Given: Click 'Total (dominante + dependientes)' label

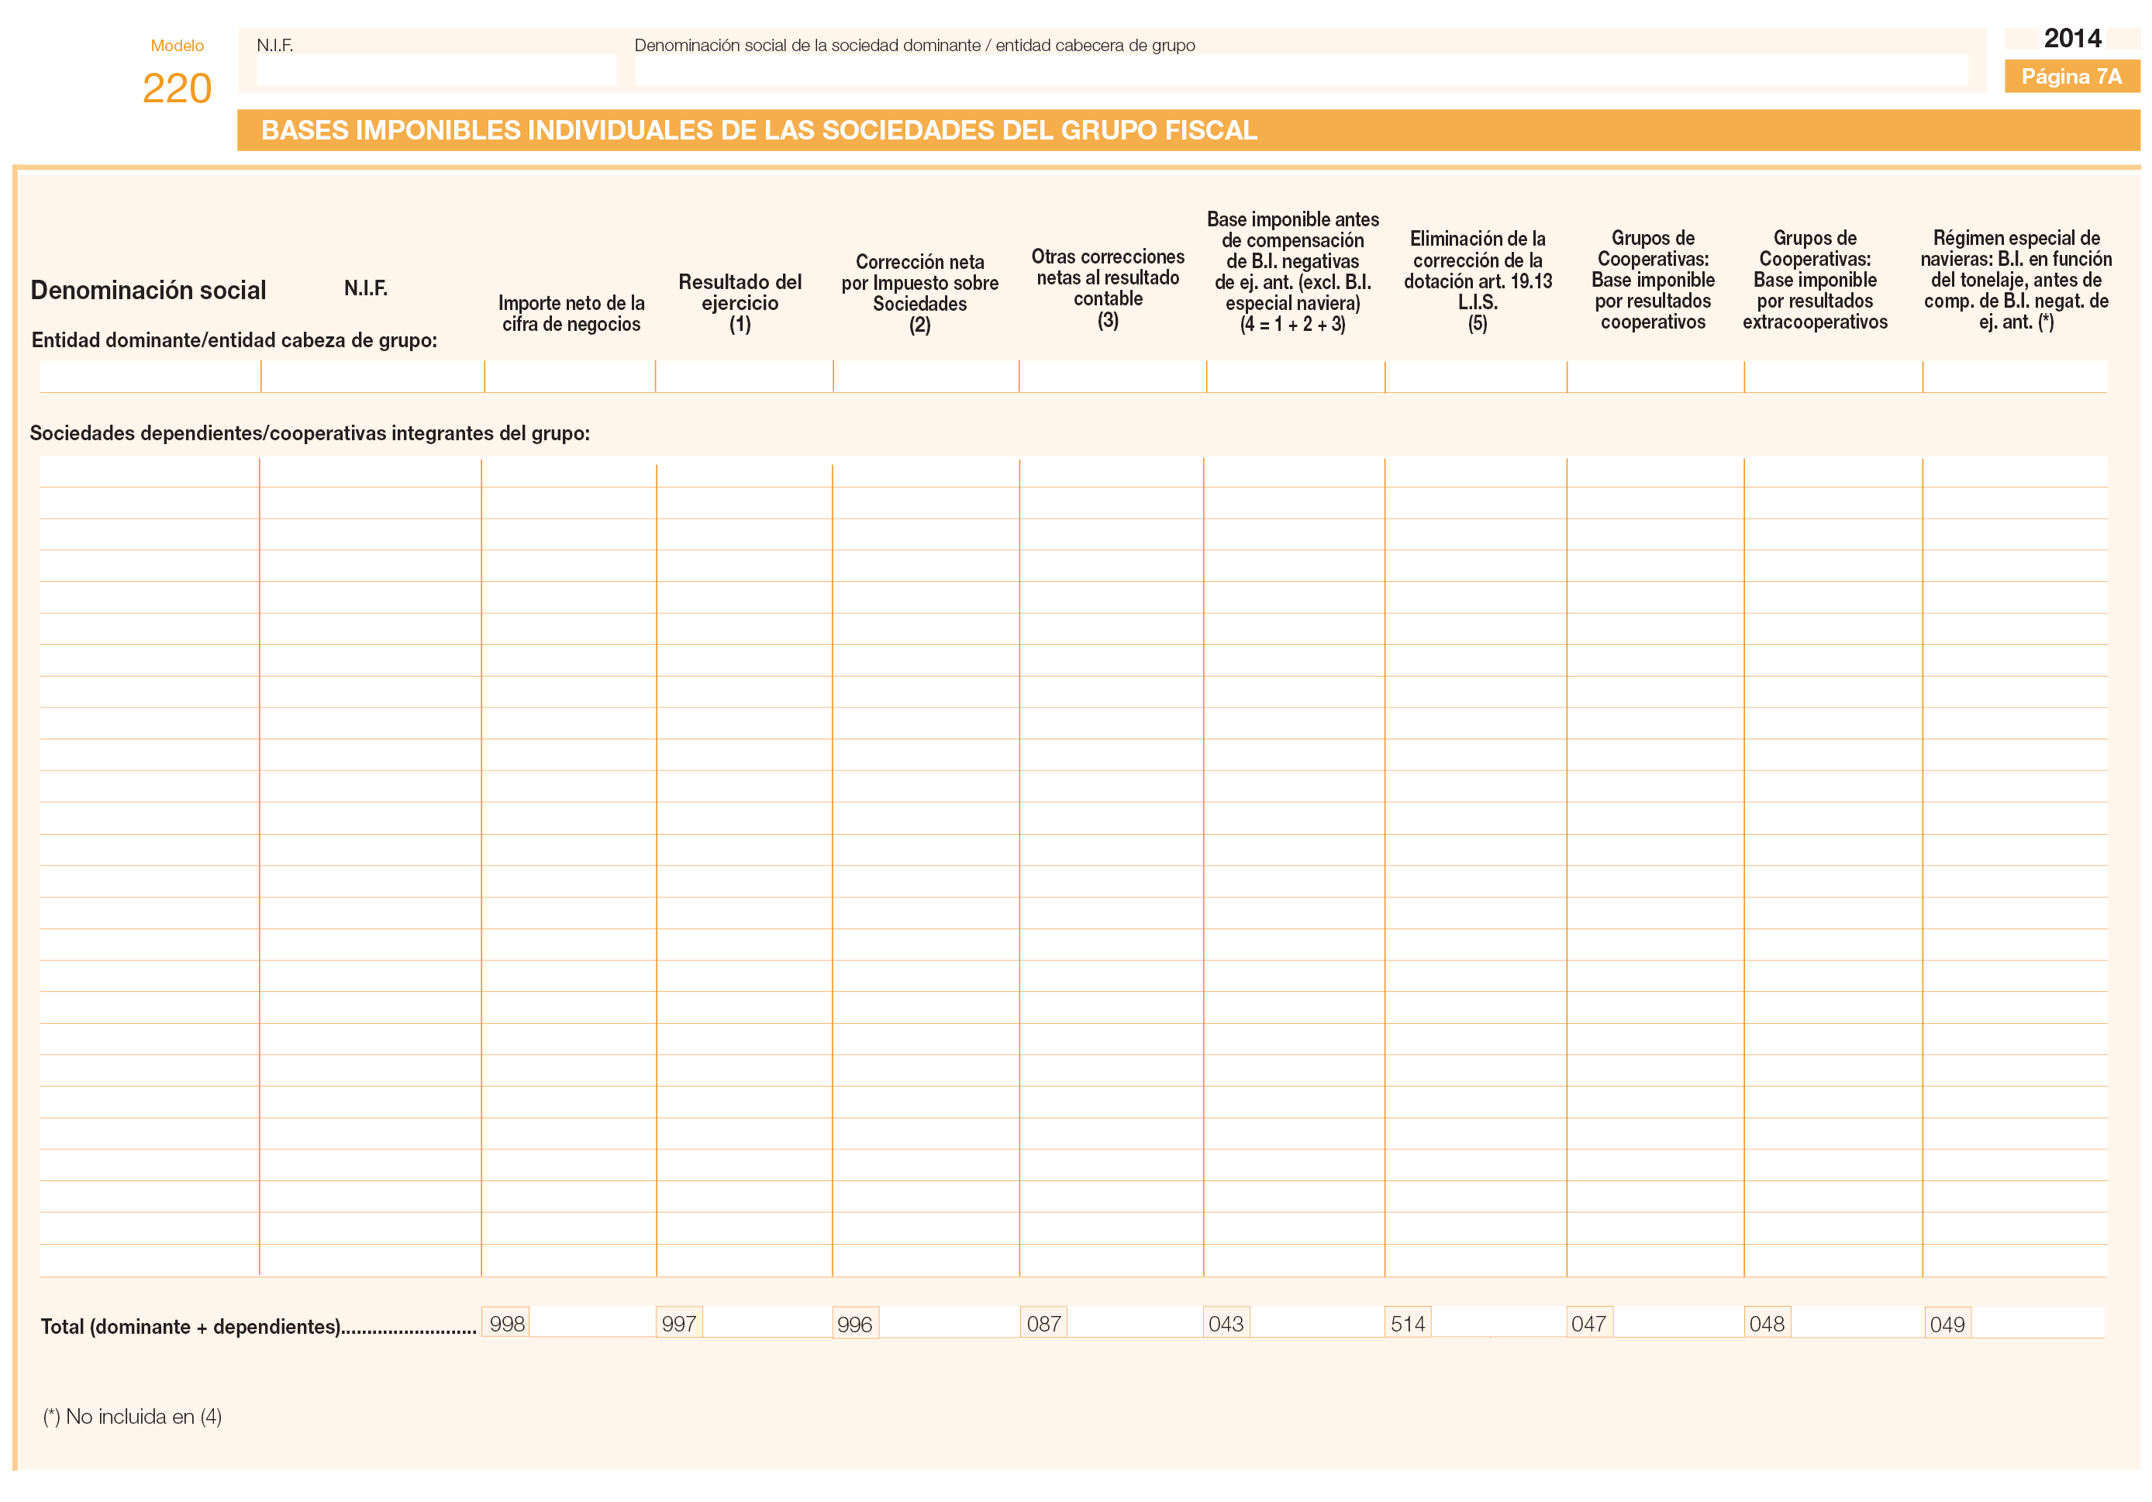Looking at the screenshot, I should [x=259, y=1326].
